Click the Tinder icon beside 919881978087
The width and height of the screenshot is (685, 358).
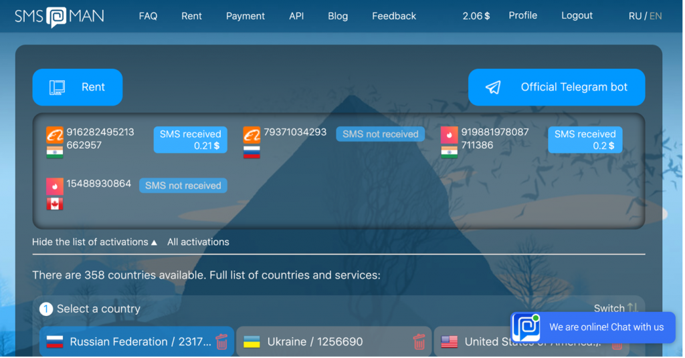tap(449, 135)
